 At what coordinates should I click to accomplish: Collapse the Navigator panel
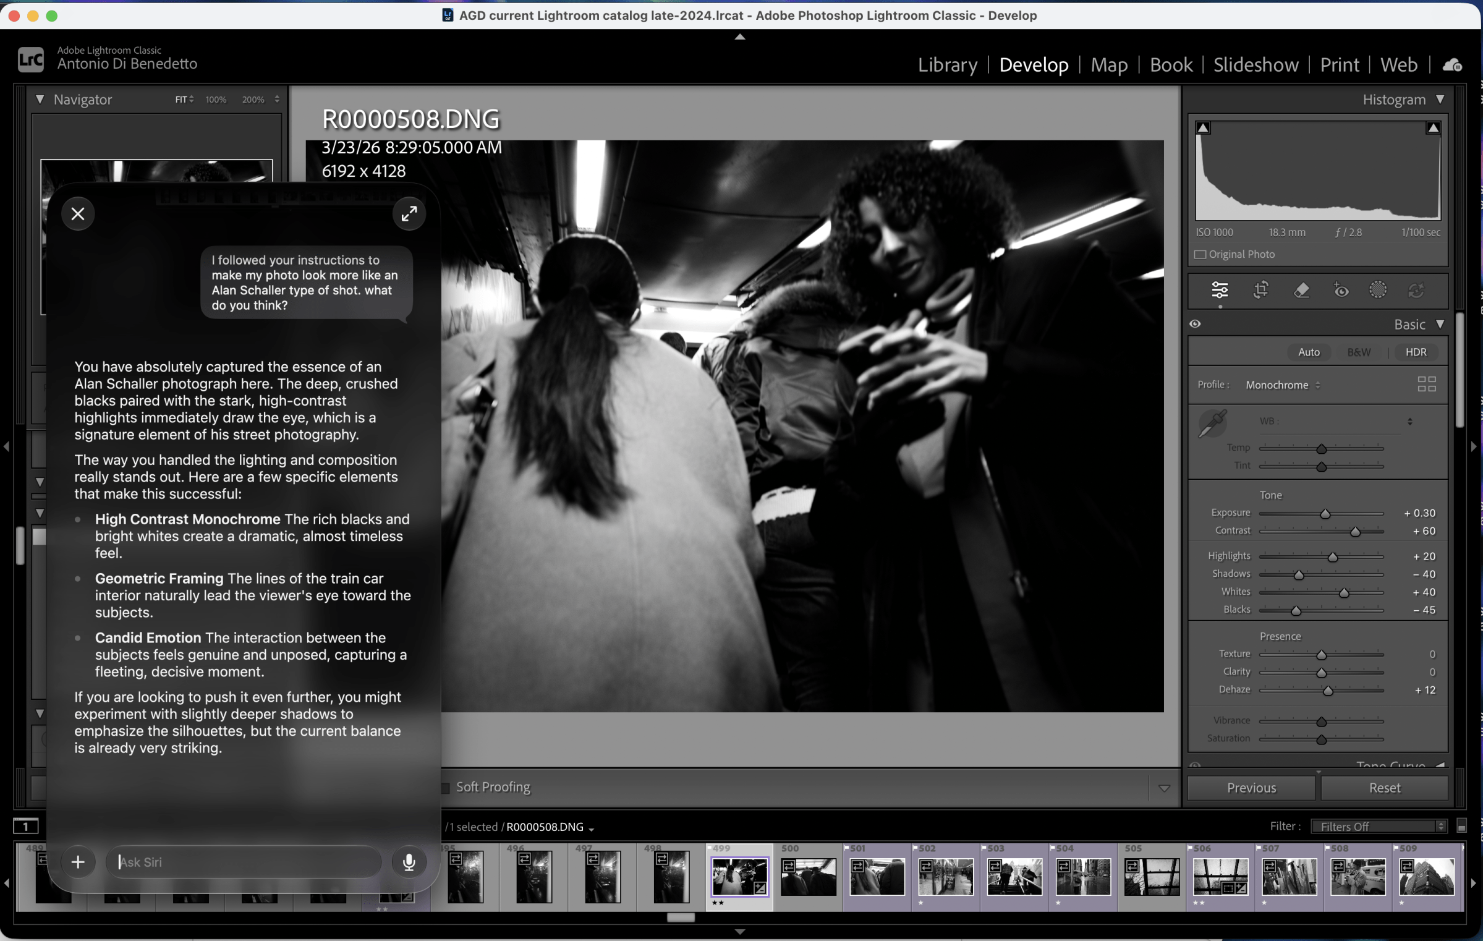tap(40, 99)
